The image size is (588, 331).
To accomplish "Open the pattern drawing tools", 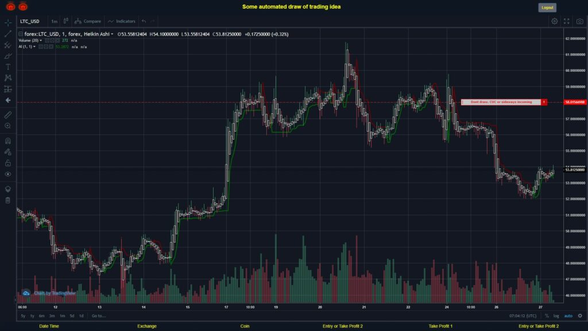I will pos(8,78).
